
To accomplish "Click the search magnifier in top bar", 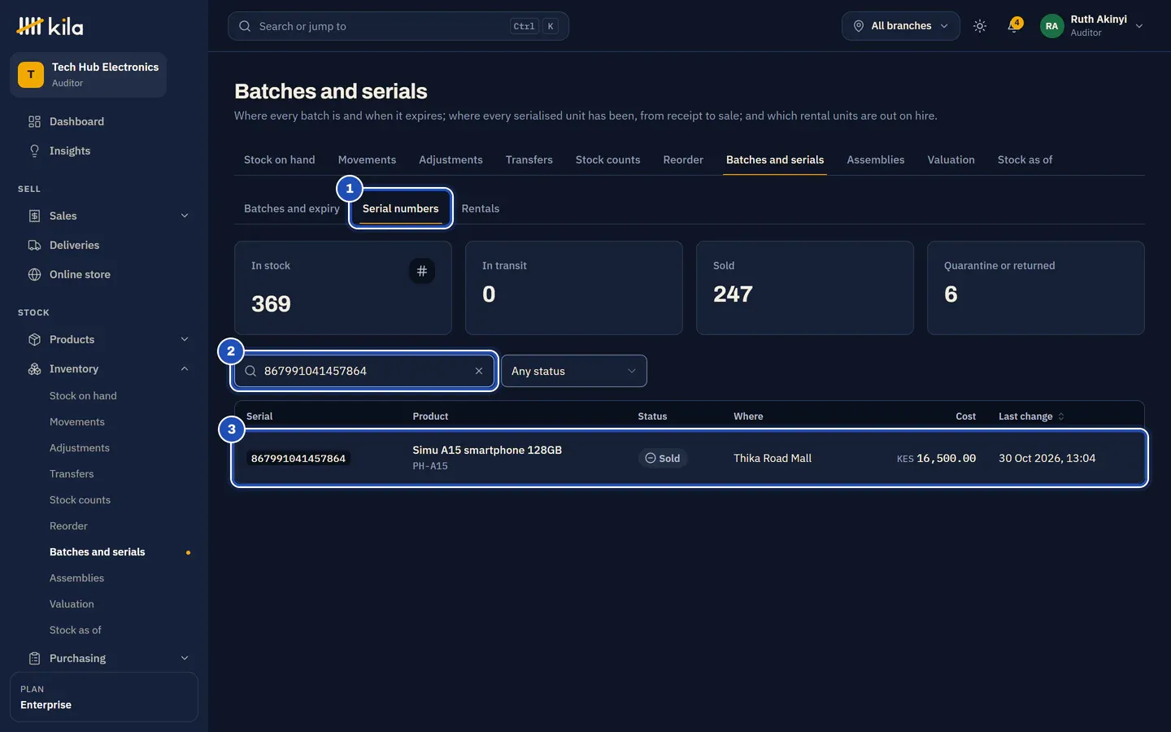I will tap(245, 26).
